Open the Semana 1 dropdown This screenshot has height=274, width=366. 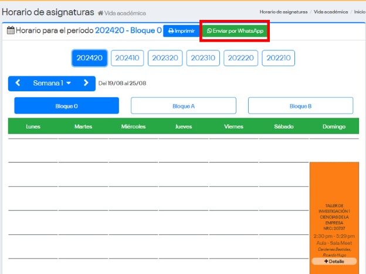[52, 83]
